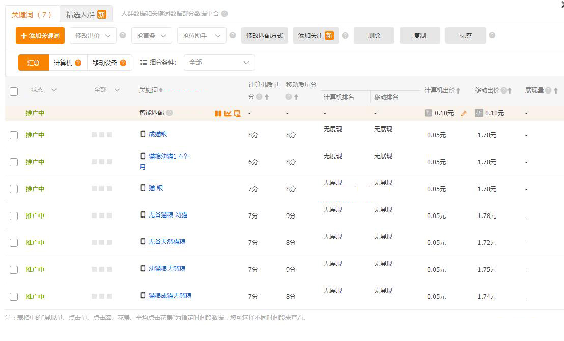
Task: Edit the 0.10元 default bid with pencil icon
Action: click(463, 113)
